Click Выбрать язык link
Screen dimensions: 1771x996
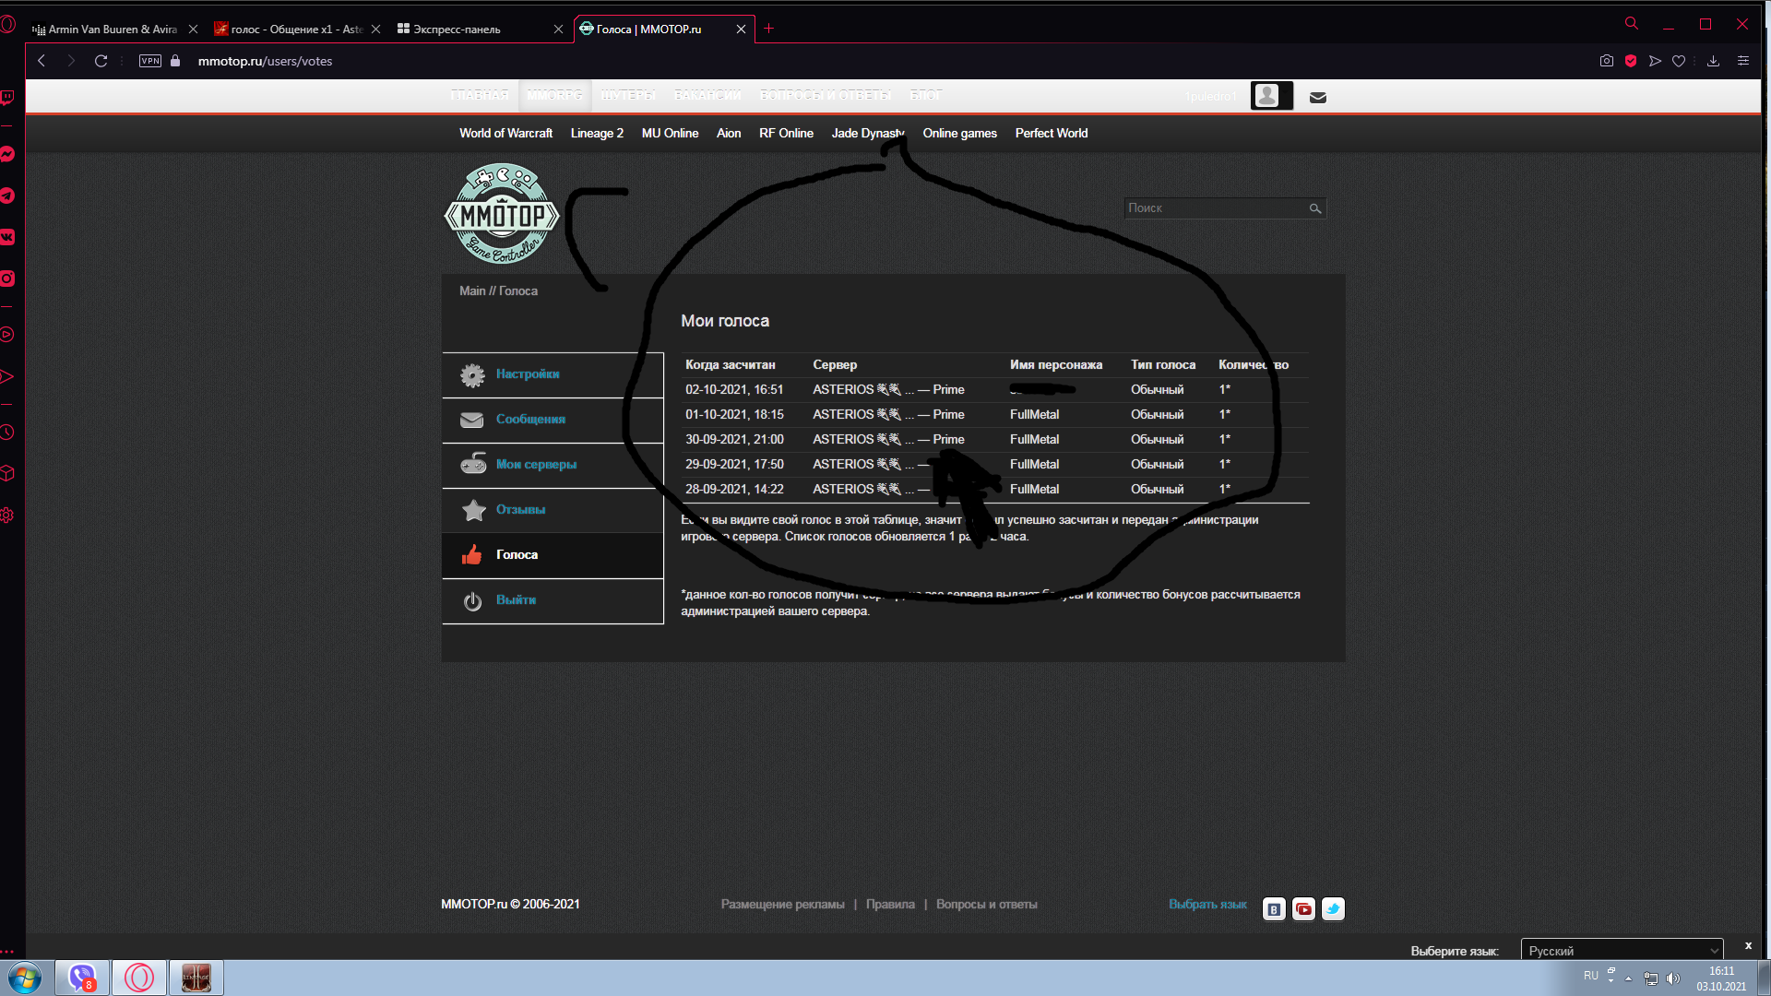(x=1207, y=905)
